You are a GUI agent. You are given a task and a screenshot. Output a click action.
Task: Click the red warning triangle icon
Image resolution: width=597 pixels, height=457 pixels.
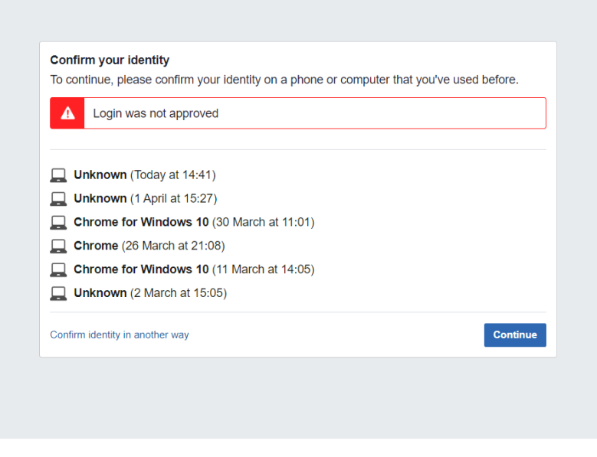click(67, 113)
